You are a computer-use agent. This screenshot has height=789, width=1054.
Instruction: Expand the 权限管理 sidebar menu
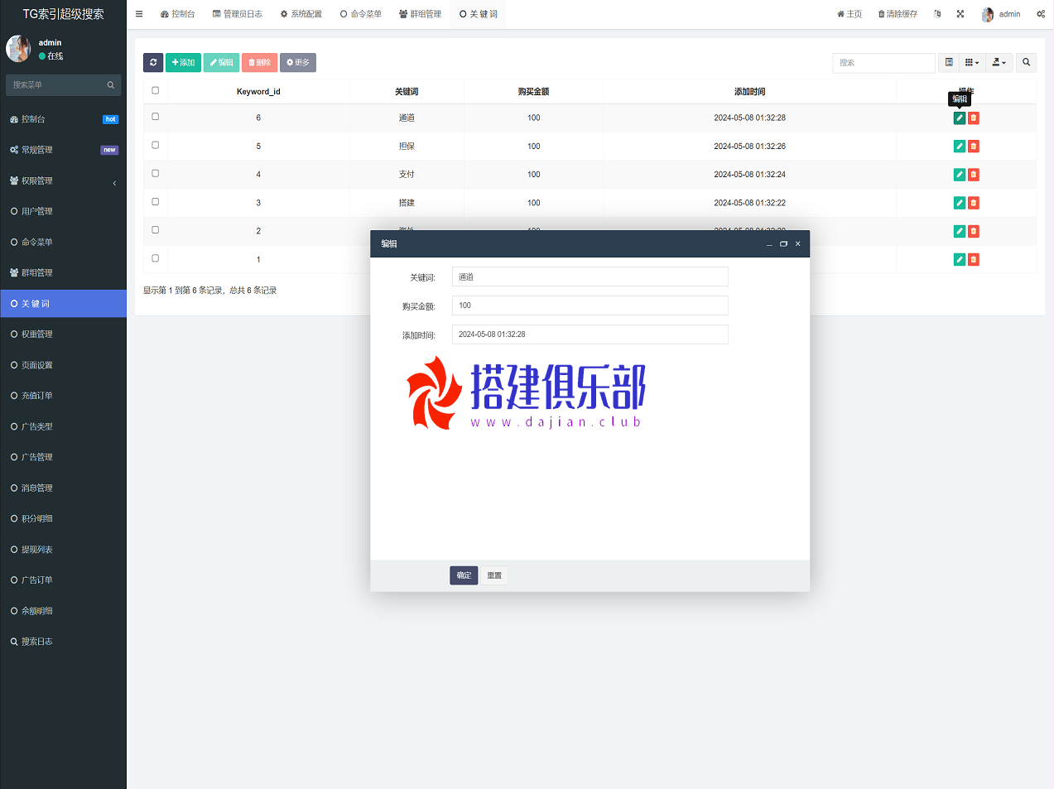63,180
